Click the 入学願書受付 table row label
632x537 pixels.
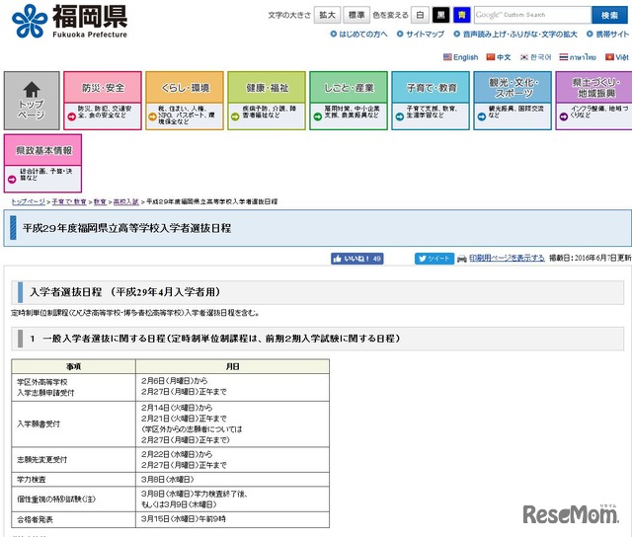39,423
